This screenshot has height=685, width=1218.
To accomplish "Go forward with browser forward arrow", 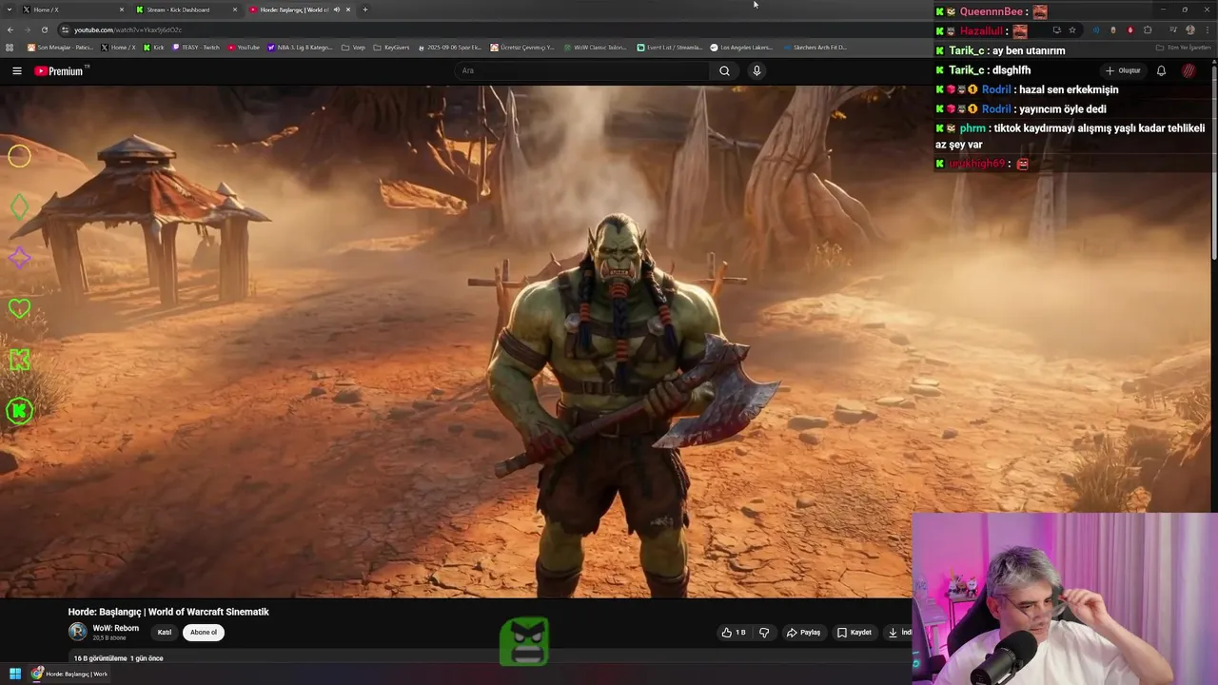I will (27, 29).
